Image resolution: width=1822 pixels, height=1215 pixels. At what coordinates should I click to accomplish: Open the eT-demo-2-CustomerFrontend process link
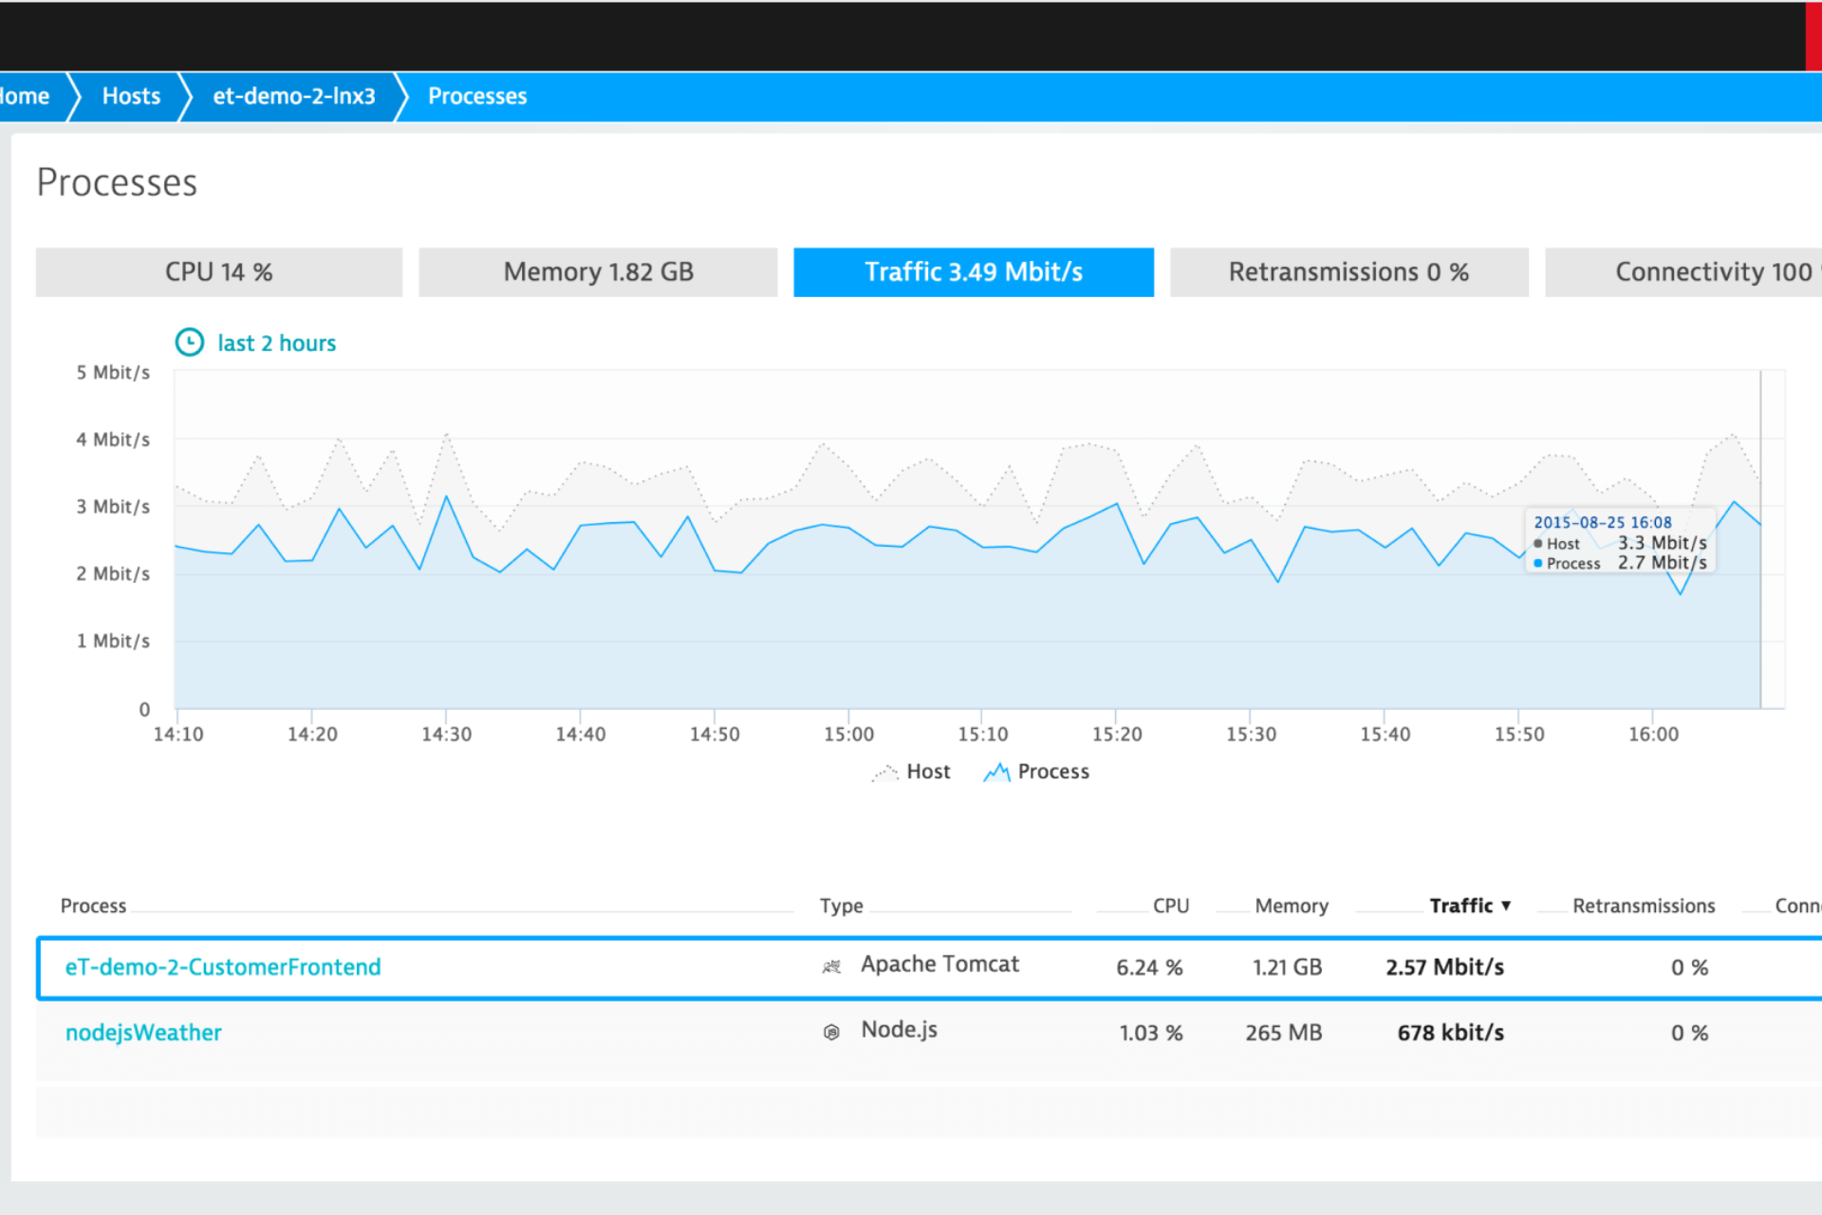coord(222,967)
